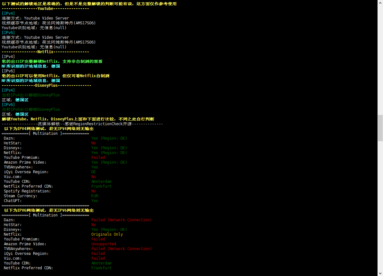
Task: Click the top yellow disclaimer line
Action: (89, 4)
